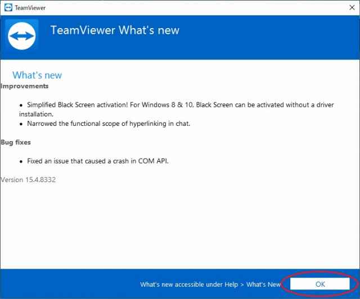360x299 pixels.
Task: Close the TeamViewer dialog window
Action: point(352,7)
